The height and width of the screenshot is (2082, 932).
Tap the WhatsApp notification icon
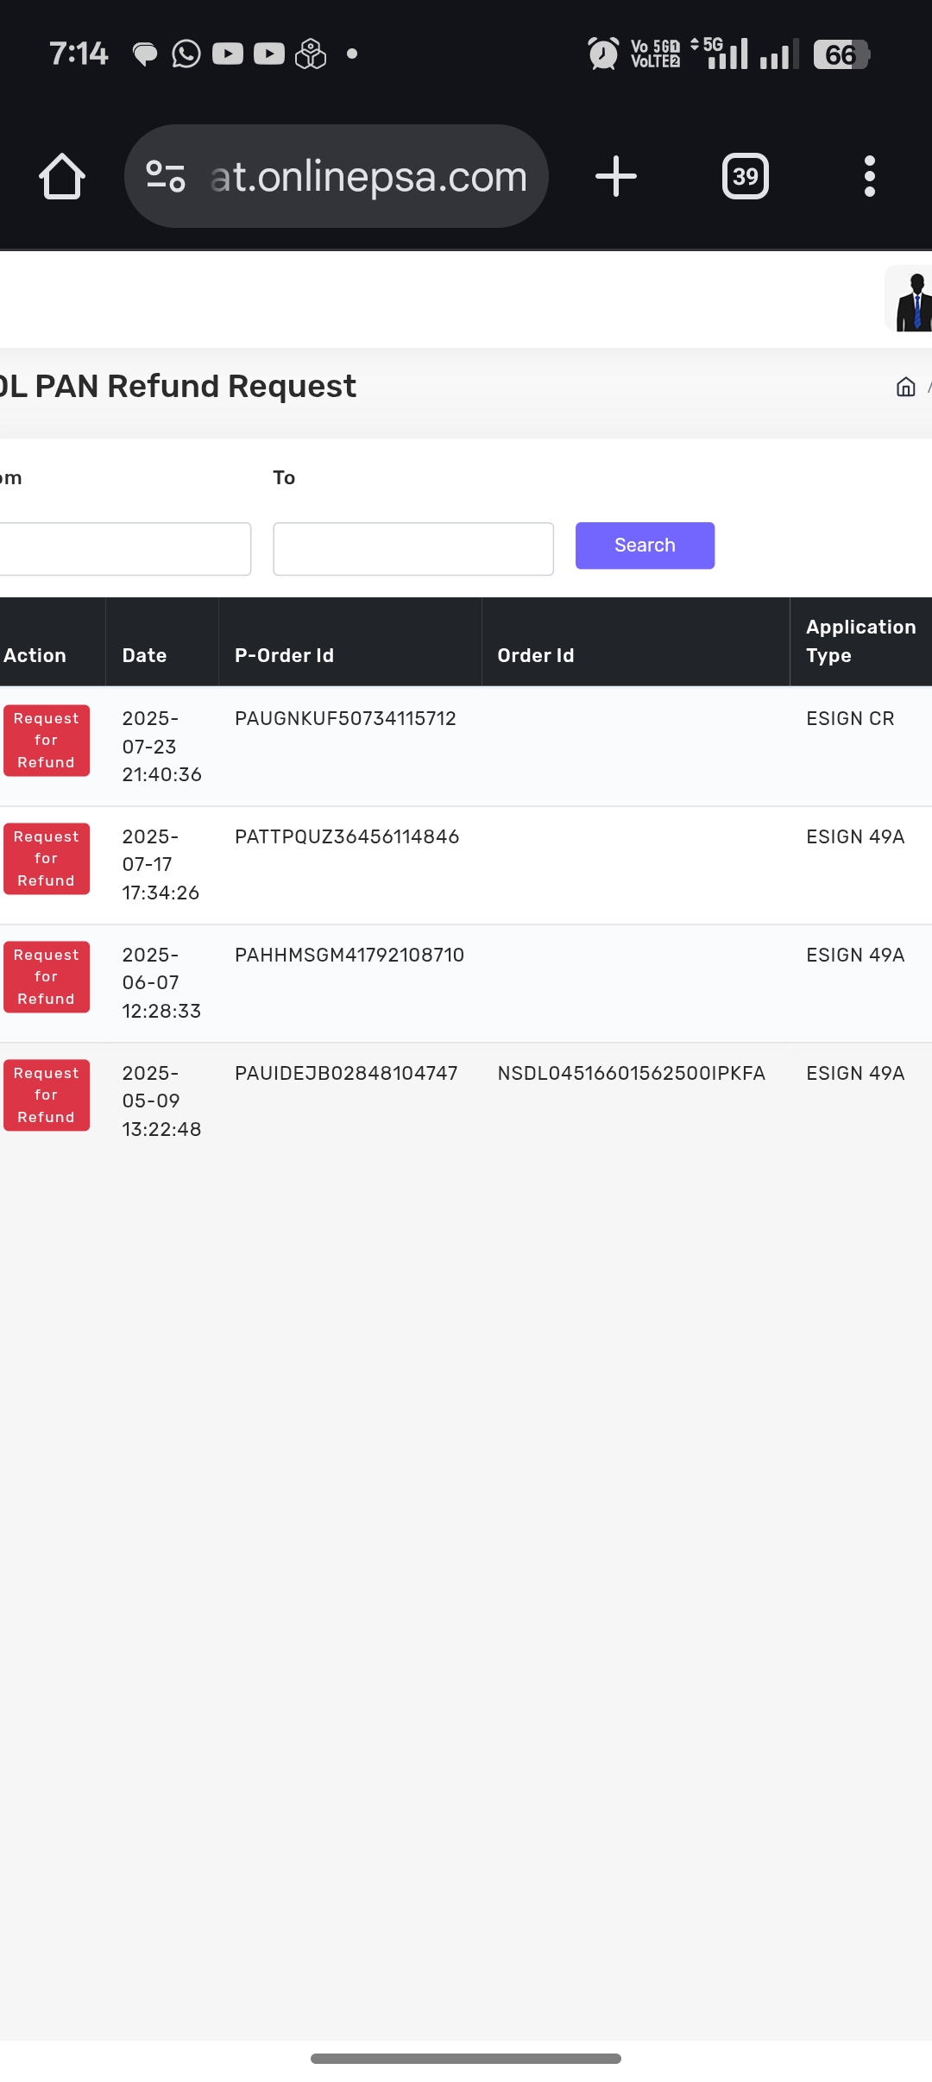pos(186,54)
